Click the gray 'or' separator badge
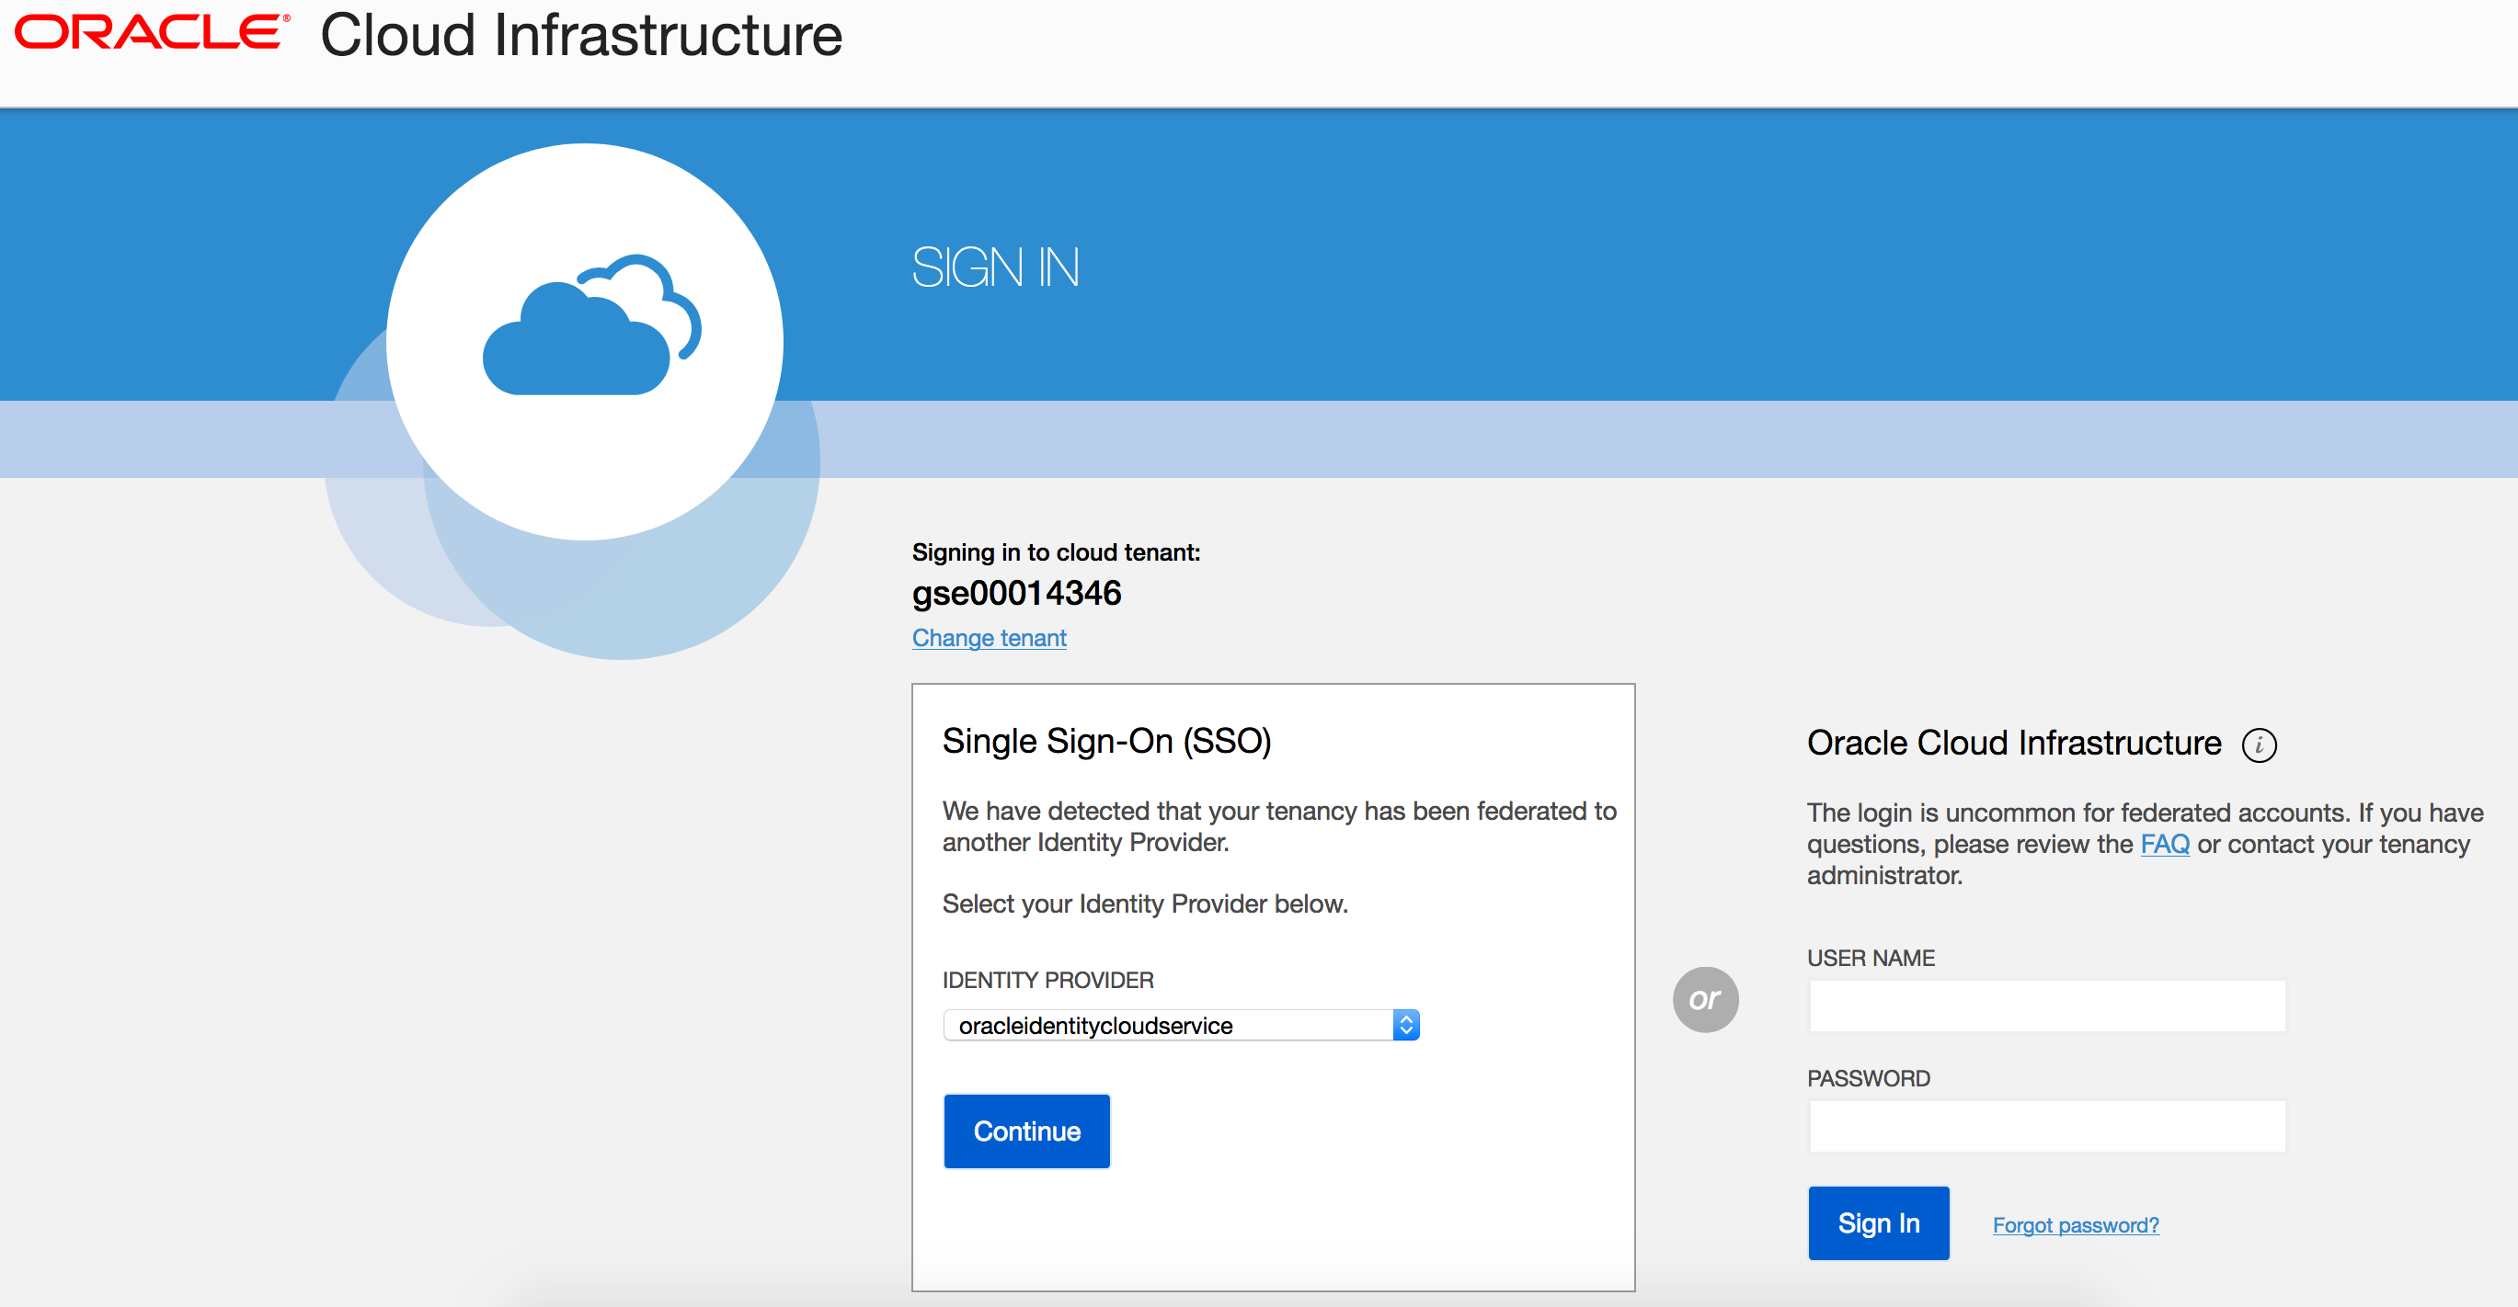This screenshot has width=2518, height=1307. 1706,999
